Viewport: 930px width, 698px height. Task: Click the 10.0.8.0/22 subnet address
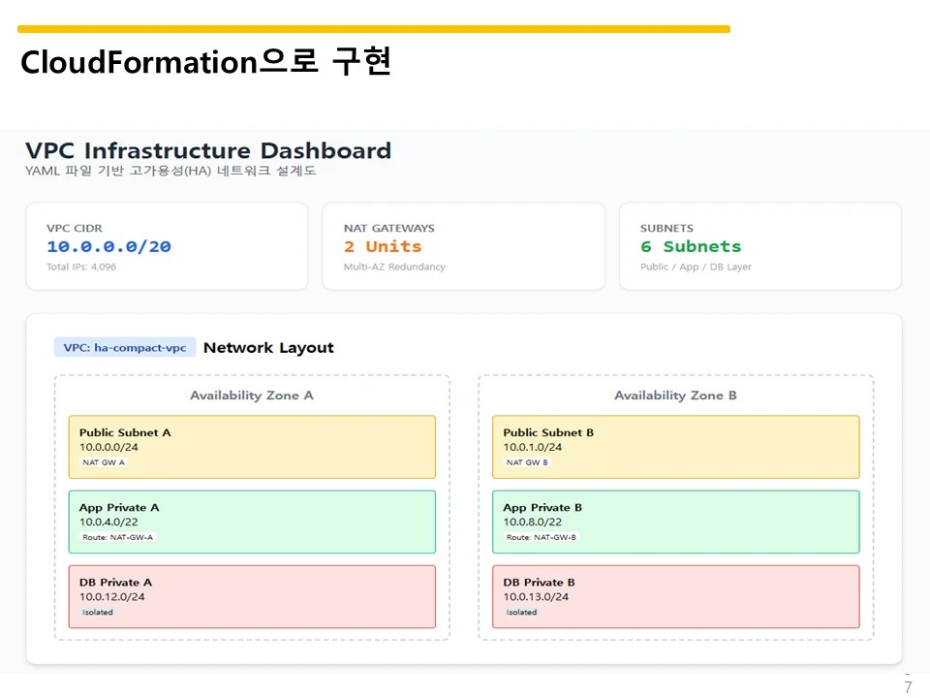pyautogui.click(x=533, y=522)
